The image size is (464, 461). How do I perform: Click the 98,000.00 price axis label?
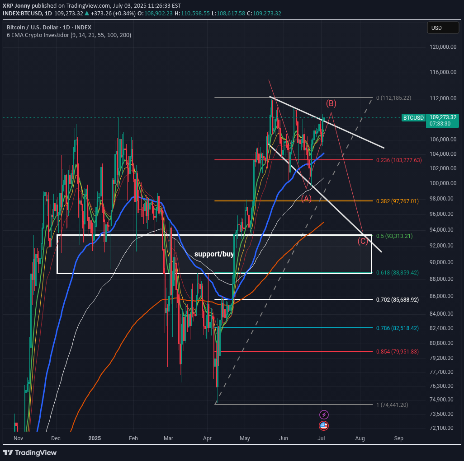(x=441, y=199)
